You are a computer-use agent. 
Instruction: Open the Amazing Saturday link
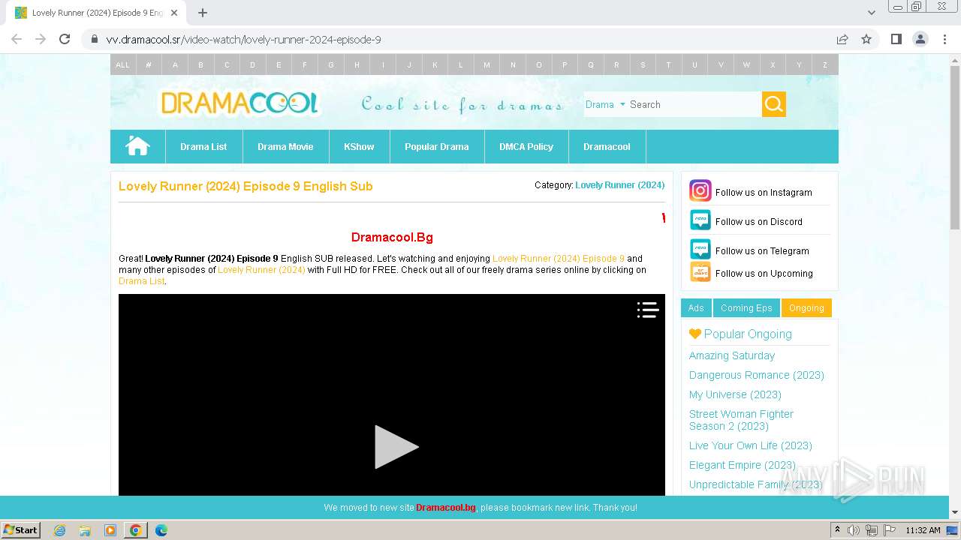pyautogui.click(x=732, y=355)
